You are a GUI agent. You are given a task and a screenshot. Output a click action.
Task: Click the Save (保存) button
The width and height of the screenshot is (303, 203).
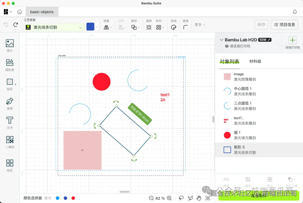click(261, 25)
